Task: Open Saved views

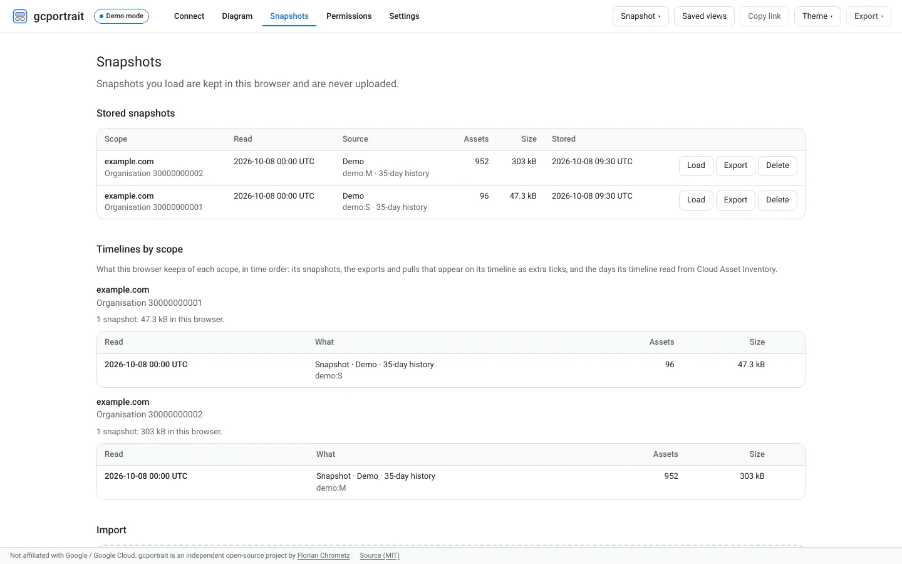Action: tap(704, 16)
